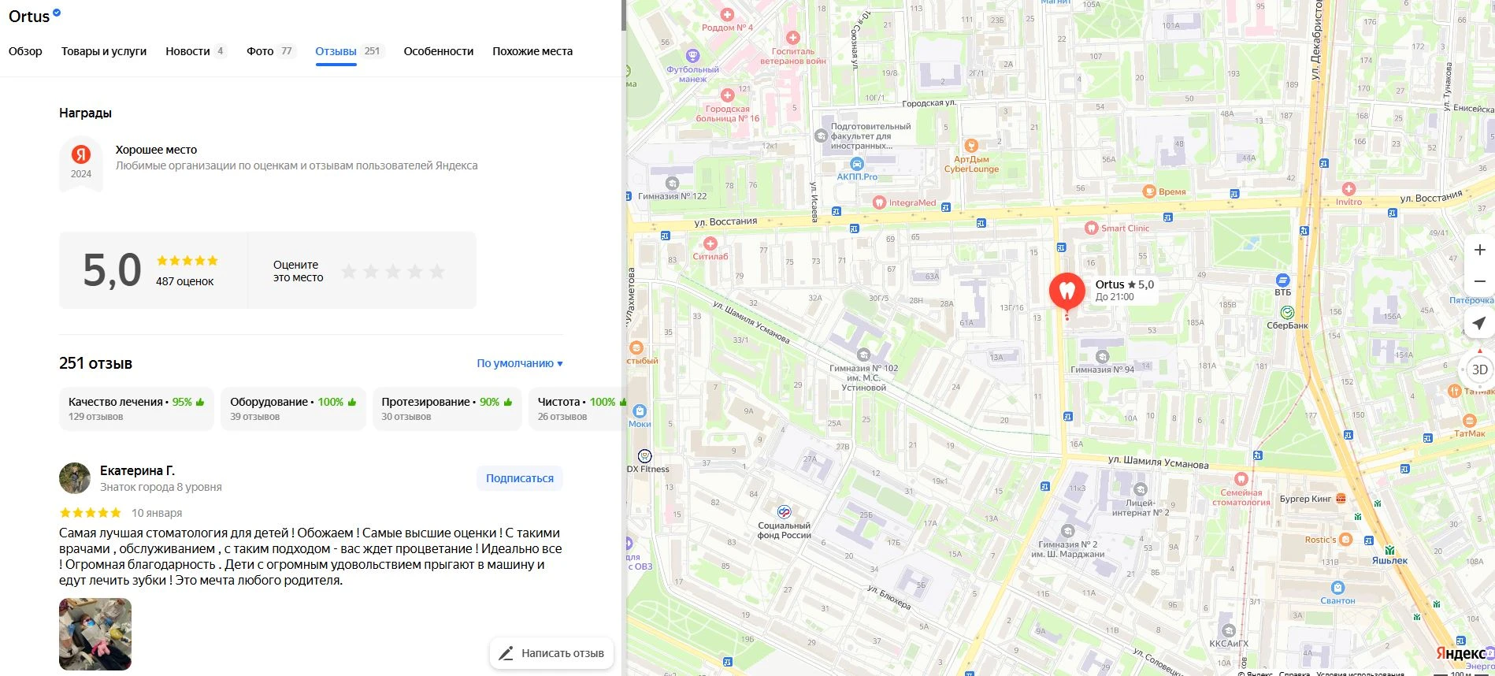
Task: Open the sort dropdown 'По умолчанию'
Action: tap(519, 363)
